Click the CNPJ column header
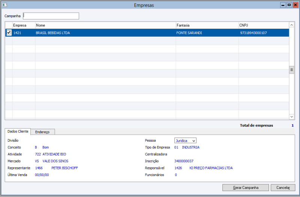Image resolution: width=300 pixels, height=197 pixels. 263,25
